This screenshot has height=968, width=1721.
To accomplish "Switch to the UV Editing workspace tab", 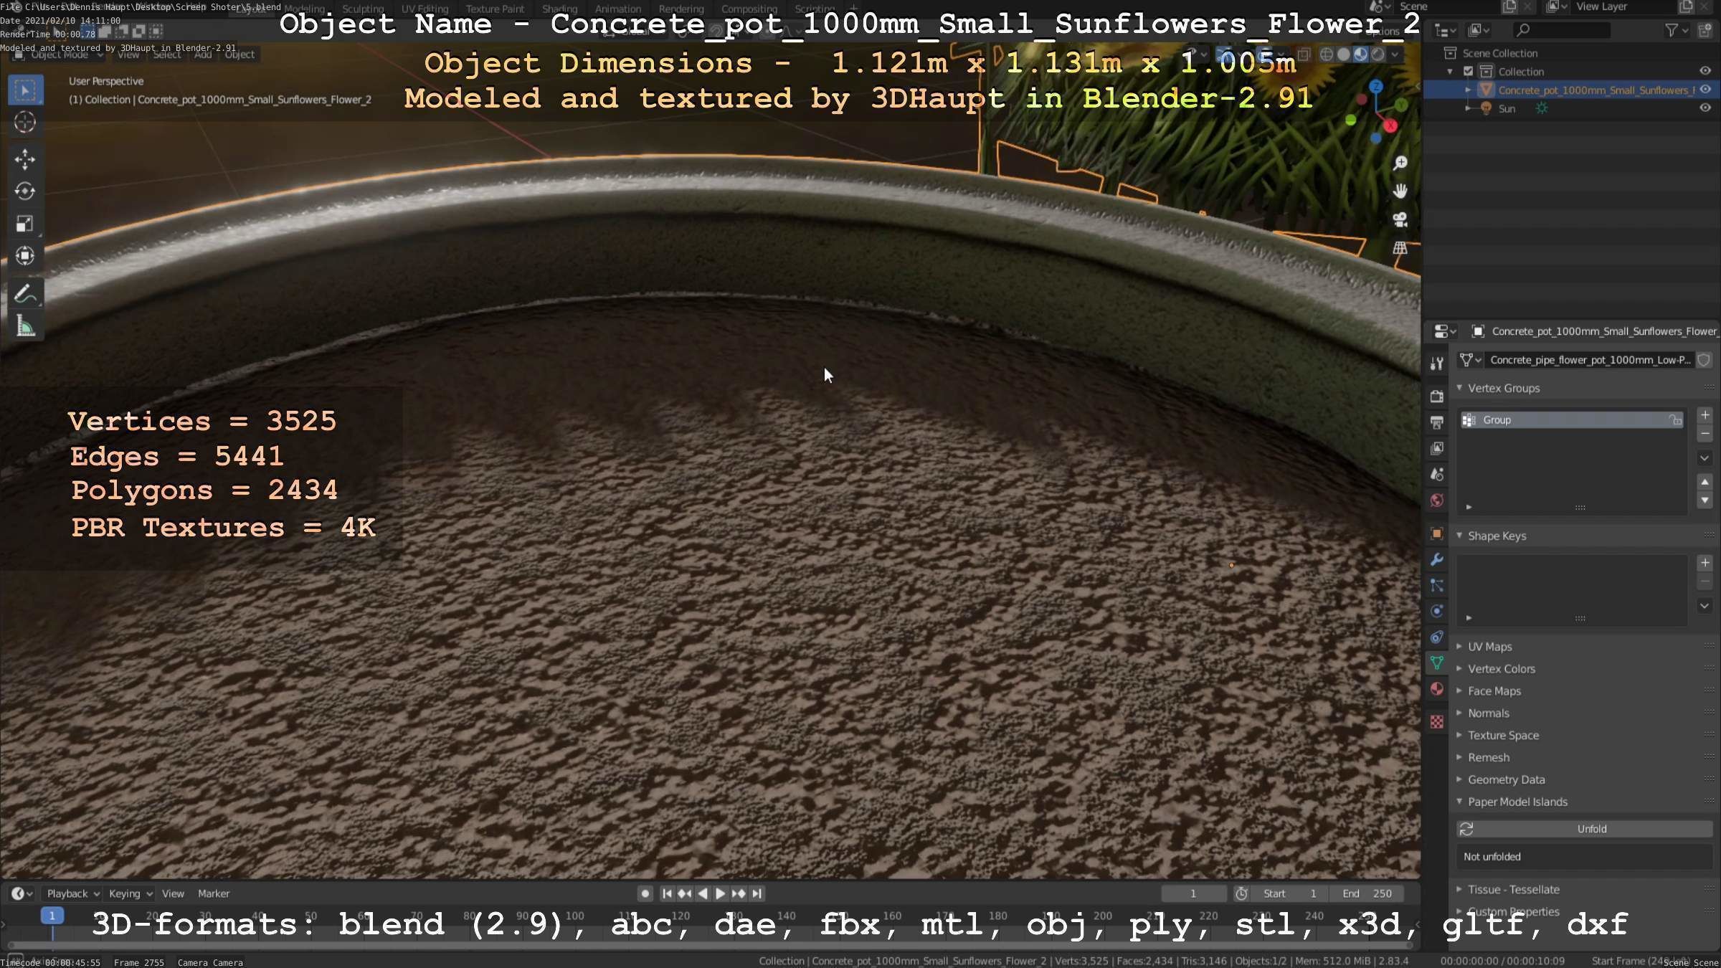I will point(425,9).
